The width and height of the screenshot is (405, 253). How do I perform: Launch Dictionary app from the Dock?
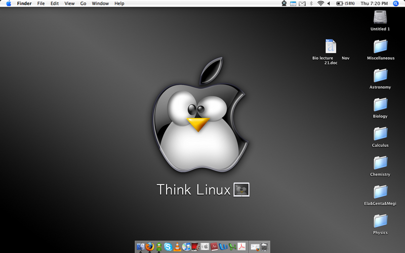pyautogui.click(x=214, y=247)
